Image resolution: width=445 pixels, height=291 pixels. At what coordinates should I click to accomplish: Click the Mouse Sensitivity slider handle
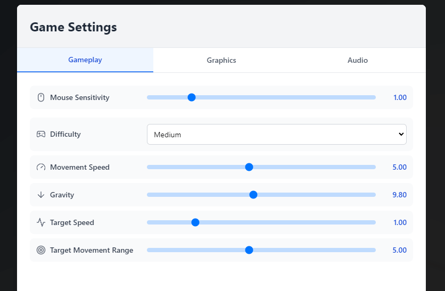192,97
